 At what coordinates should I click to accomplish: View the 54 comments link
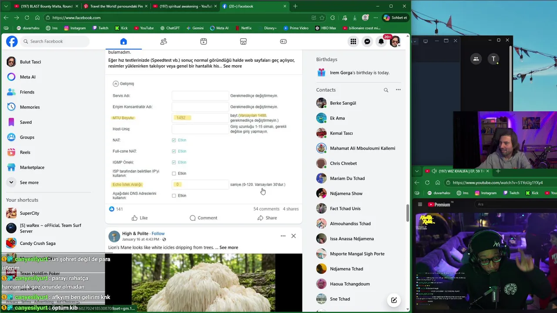tap(266, 209)
